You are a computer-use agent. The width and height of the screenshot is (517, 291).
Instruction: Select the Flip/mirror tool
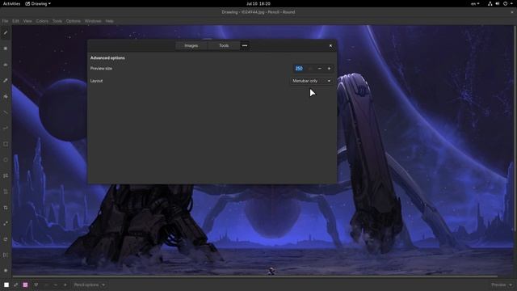(6, 255)
